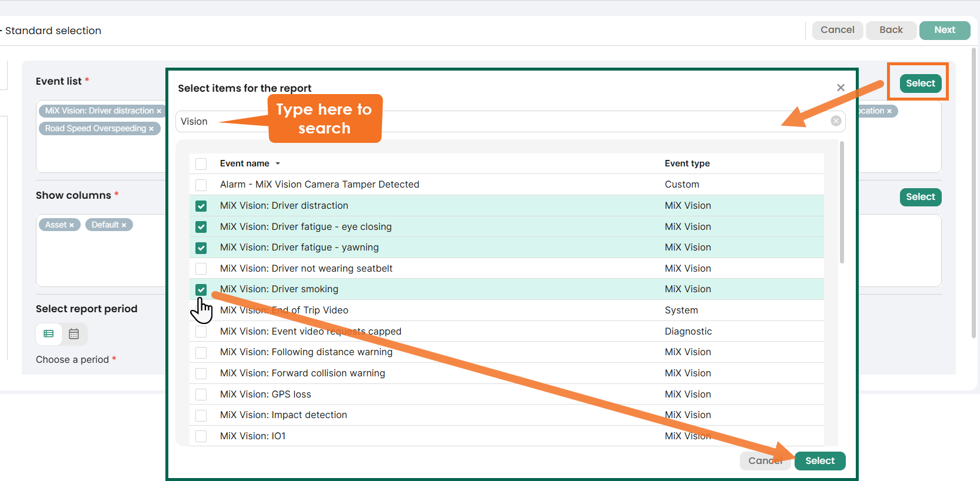The width and height of the screenshot is (980, 481).
Task: Toggle the select-all header checkbox
Action: pyautogui.click(x=201, y=164)
